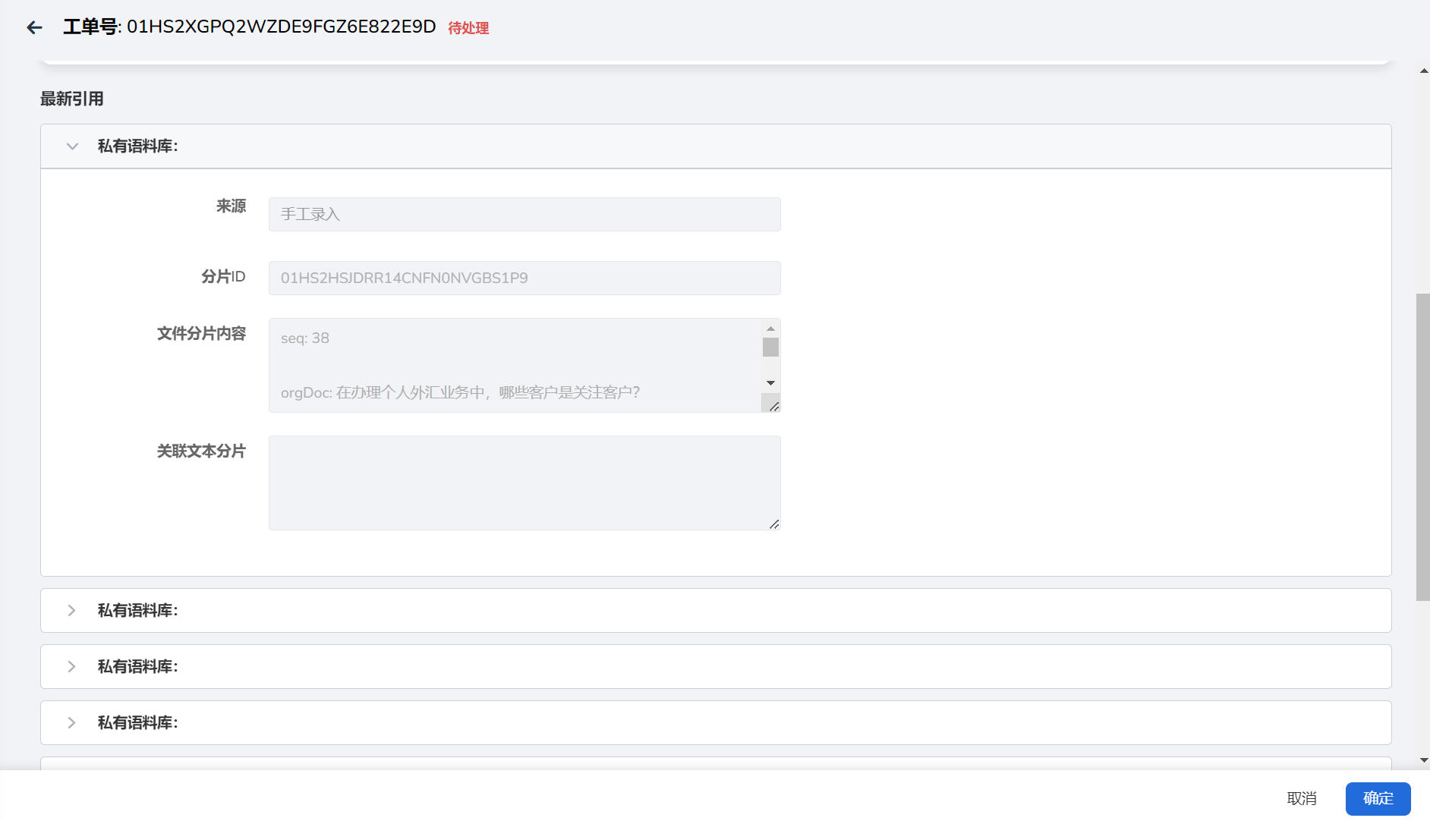Click the resize handle of 关联文本分片 box
Image resolution: width=1430 pixels, height=821 pixels.
click(773, 524)
